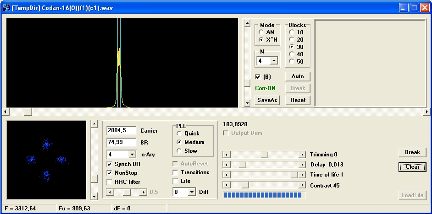The height and width of the screenshot is (214, 432).
Task: Enable the RRC filter checkbox
Action: 109,182
